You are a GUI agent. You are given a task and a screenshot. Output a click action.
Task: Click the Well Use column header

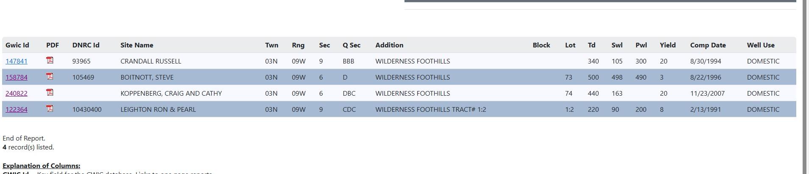(760, 45)
